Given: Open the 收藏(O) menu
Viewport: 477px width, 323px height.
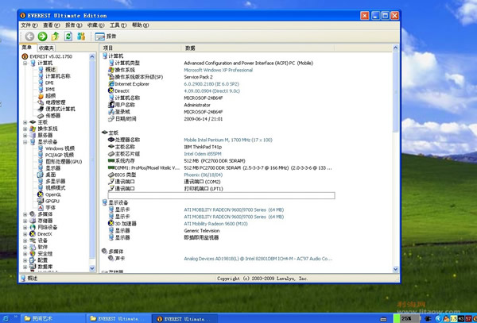Looking at the screenshot, I should (x=96, y=25).
